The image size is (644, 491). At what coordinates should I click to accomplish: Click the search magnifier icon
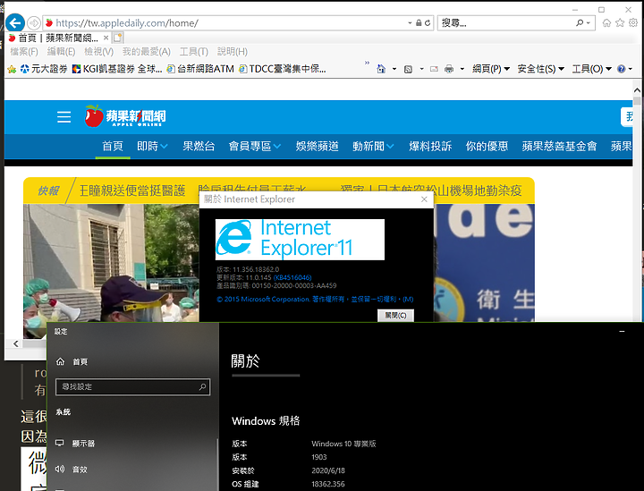click(x=580, y=23)
